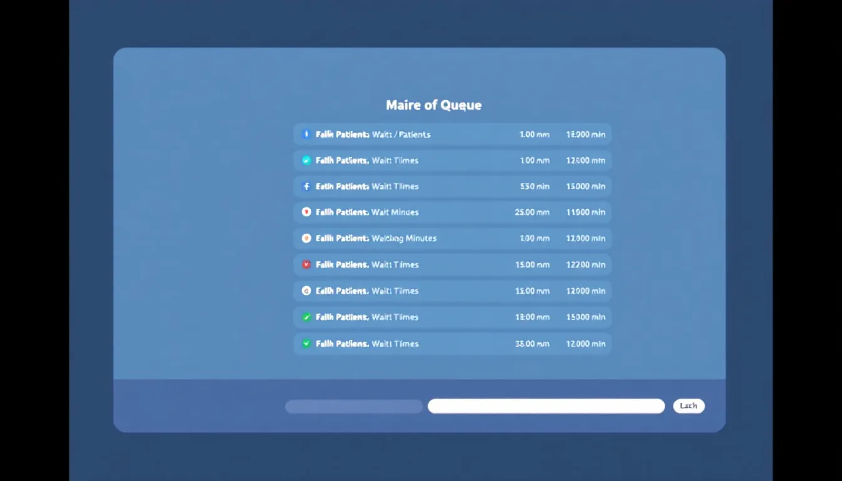Expand details for the Waiting Minutes entry
The width and height of the screenshot is (842, 481).
tap(452, 238)
